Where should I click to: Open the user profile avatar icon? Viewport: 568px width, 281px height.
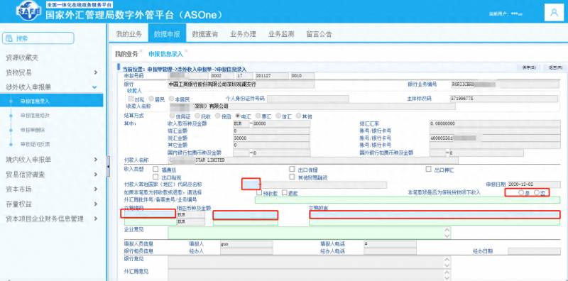coord(554,12)
